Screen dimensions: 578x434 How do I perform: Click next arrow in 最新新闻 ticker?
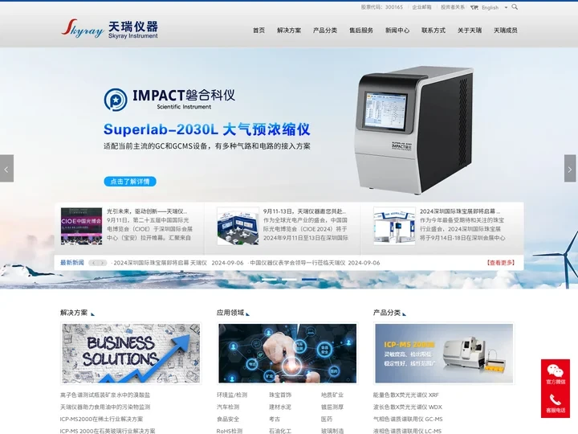point(102,263)
